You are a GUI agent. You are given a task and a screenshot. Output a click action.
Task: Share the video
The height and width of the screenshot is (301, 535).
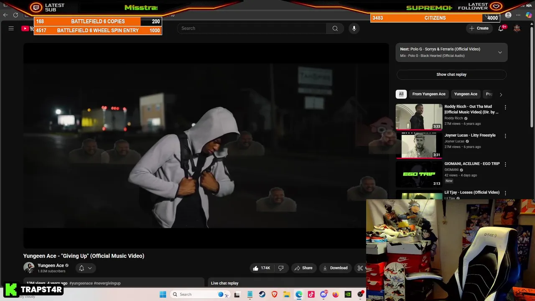click(303, 268)
